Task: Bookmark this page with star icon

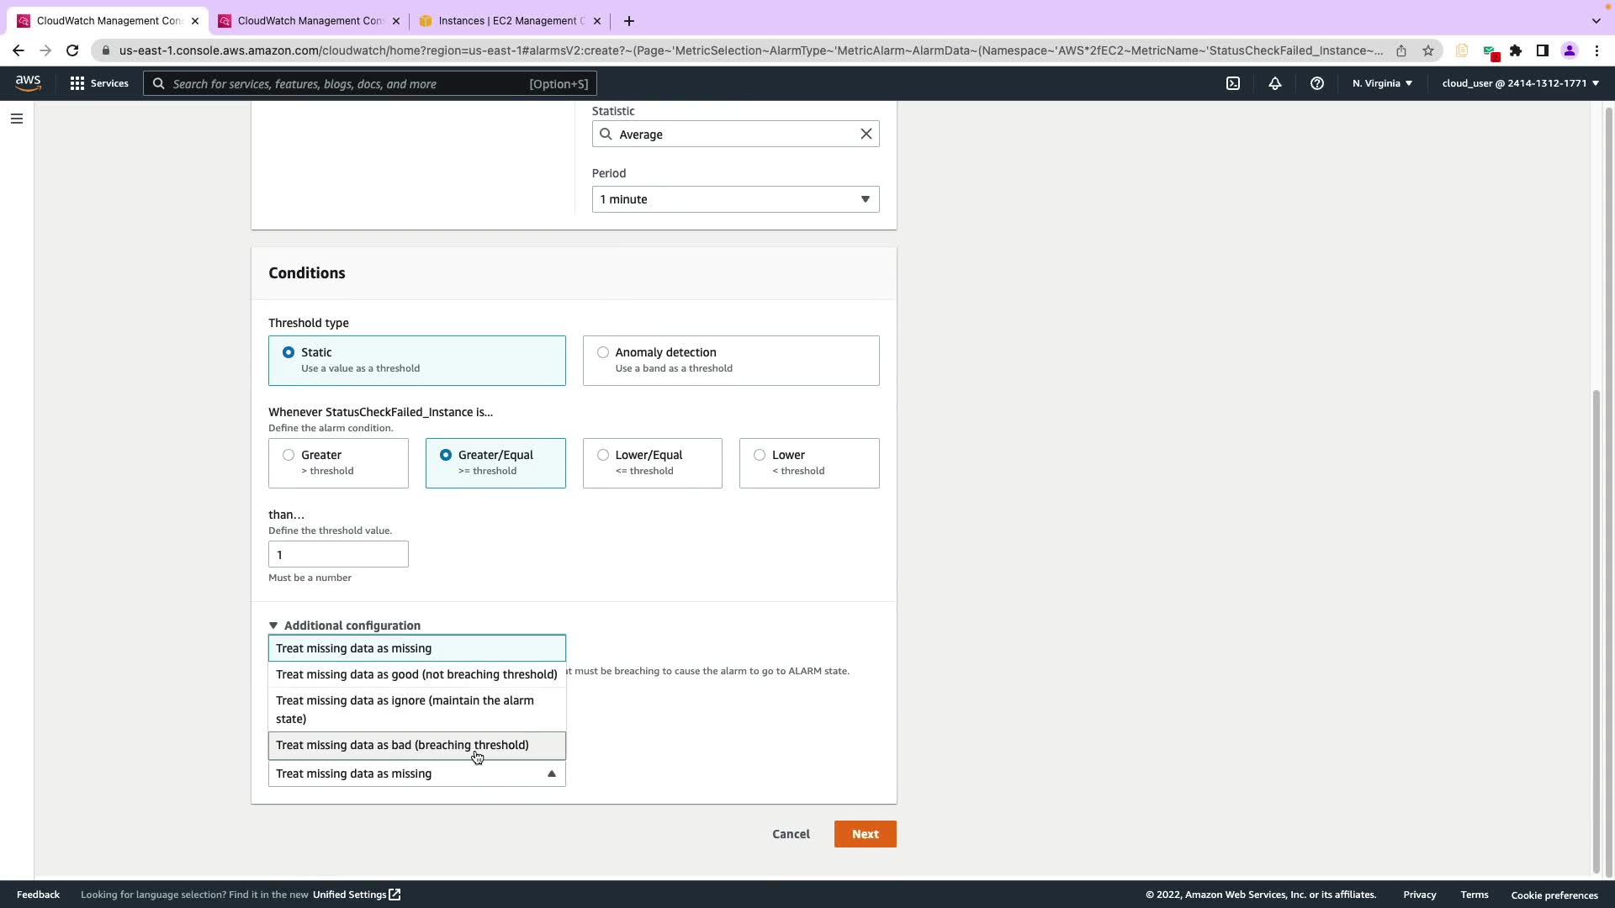Action: (x=1427, y=50)
